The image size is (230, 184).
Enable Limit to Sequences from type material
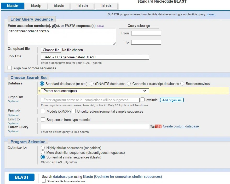pos(43,120)
